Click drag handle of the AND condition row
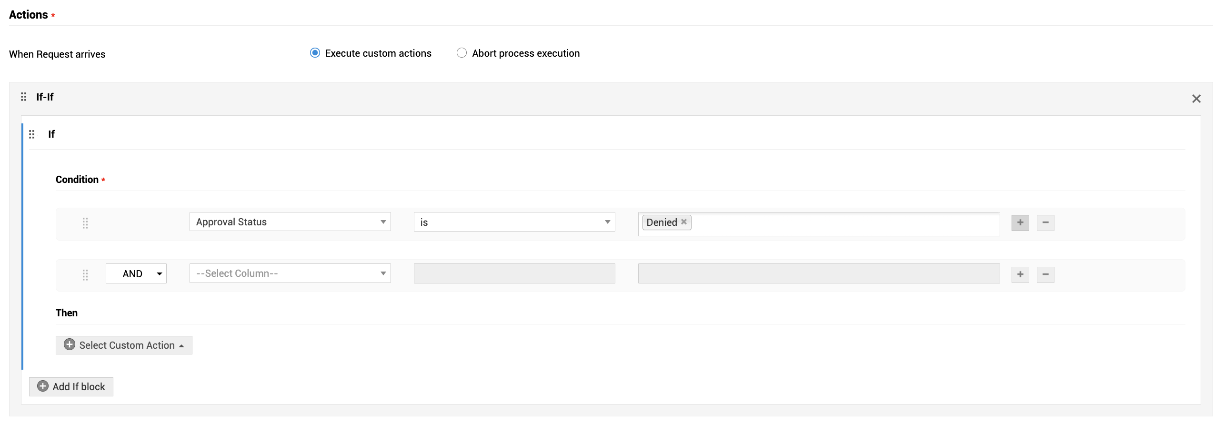Viewport: 1224px width, 424px height. tap(85, 275)
